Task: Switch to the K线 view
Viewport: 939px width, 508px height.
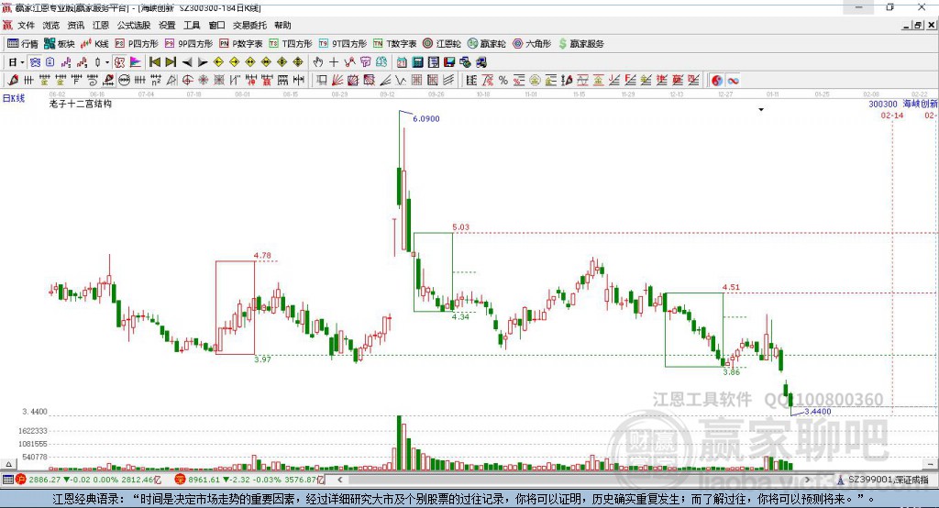Action: [94, 44]
